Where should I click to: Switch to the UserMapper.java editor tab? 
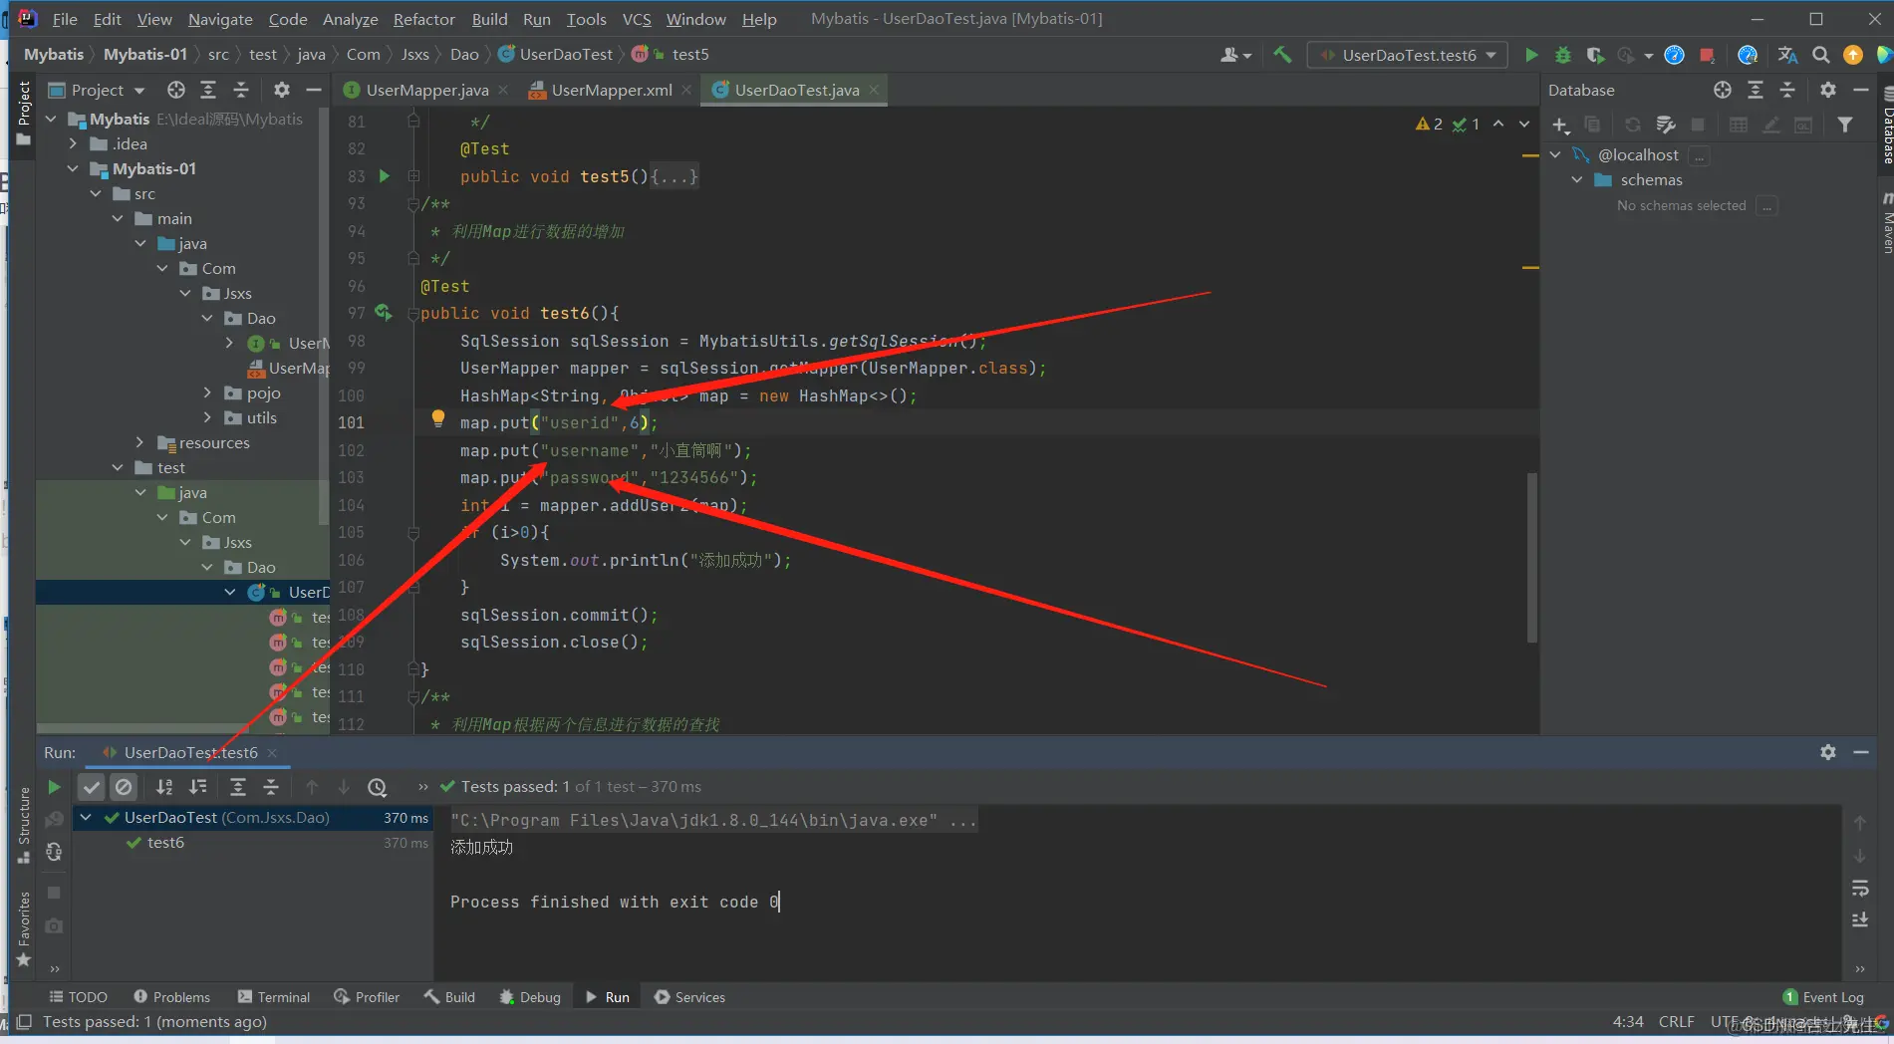[426, 90]
